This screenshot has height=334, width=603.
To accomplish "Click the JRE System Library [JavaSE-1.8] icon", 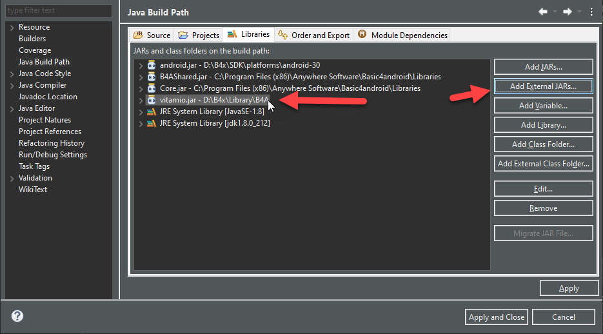I will point(152,112).
